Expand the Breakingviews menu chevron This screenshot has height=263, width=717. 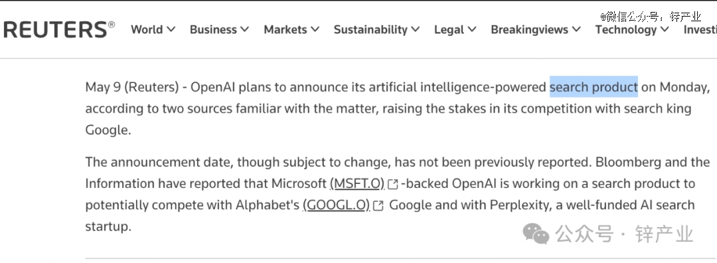[x=576, y=30]
